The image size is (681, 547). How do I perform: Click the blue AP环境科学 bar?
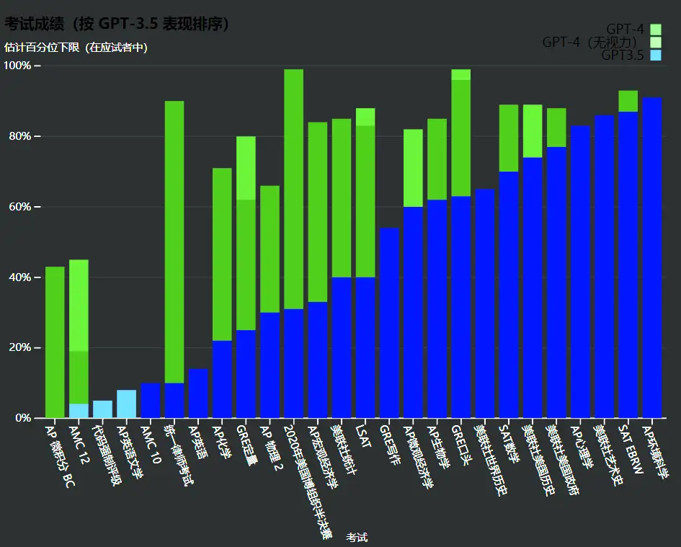[x=652, y=258]
